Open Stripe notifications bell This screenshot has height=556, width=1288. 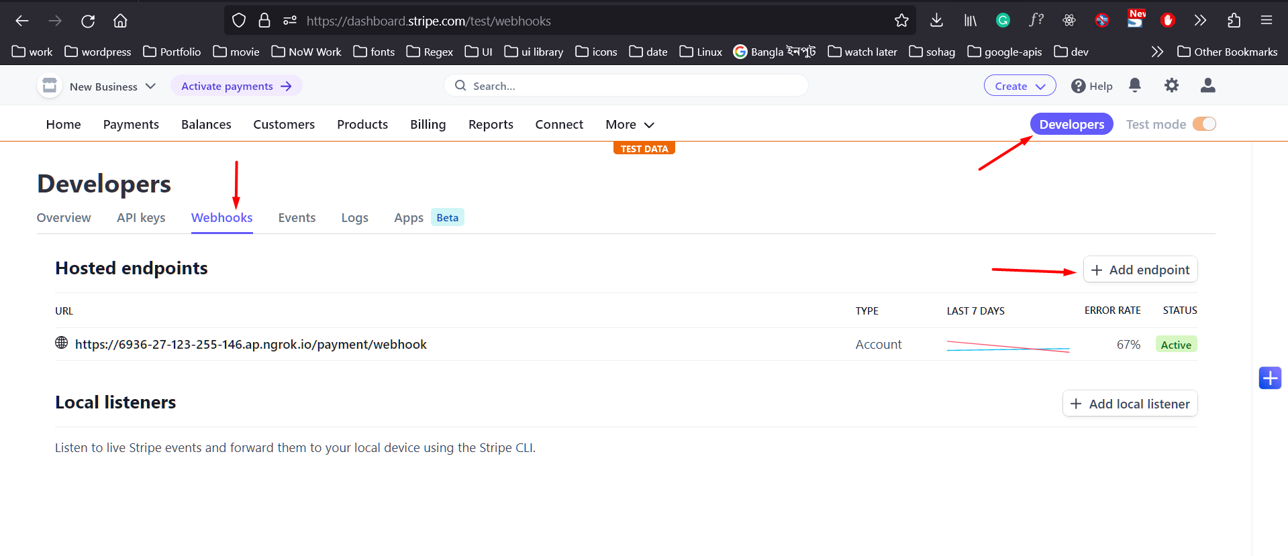(1135, 85)
